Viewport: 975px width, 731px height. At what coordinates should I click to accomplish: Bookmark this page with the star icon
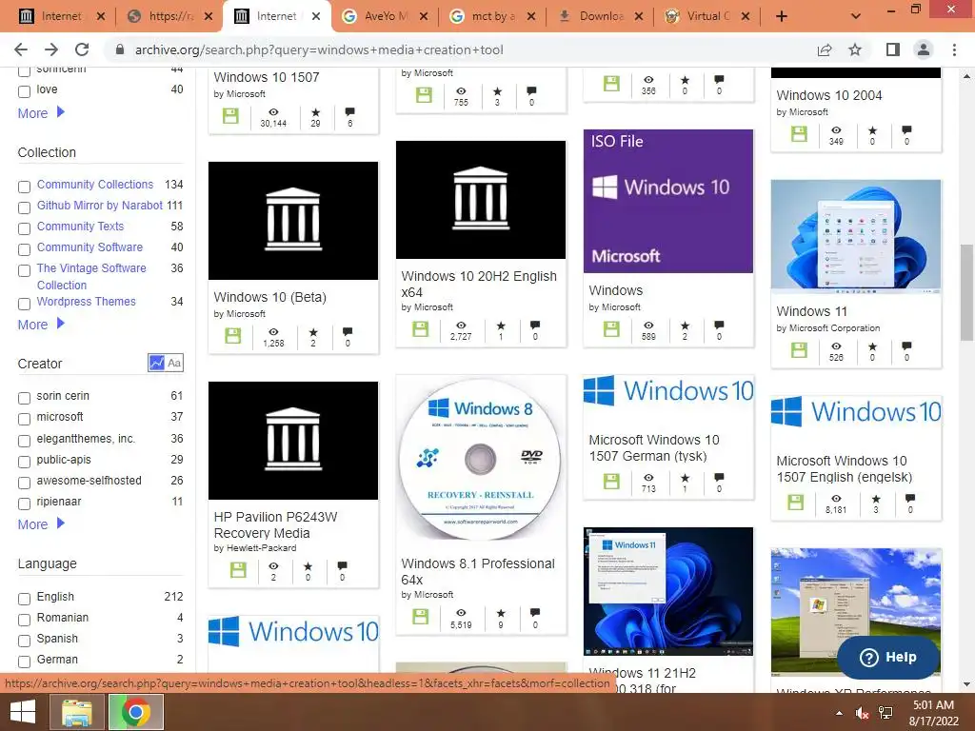tap(855, 49)
